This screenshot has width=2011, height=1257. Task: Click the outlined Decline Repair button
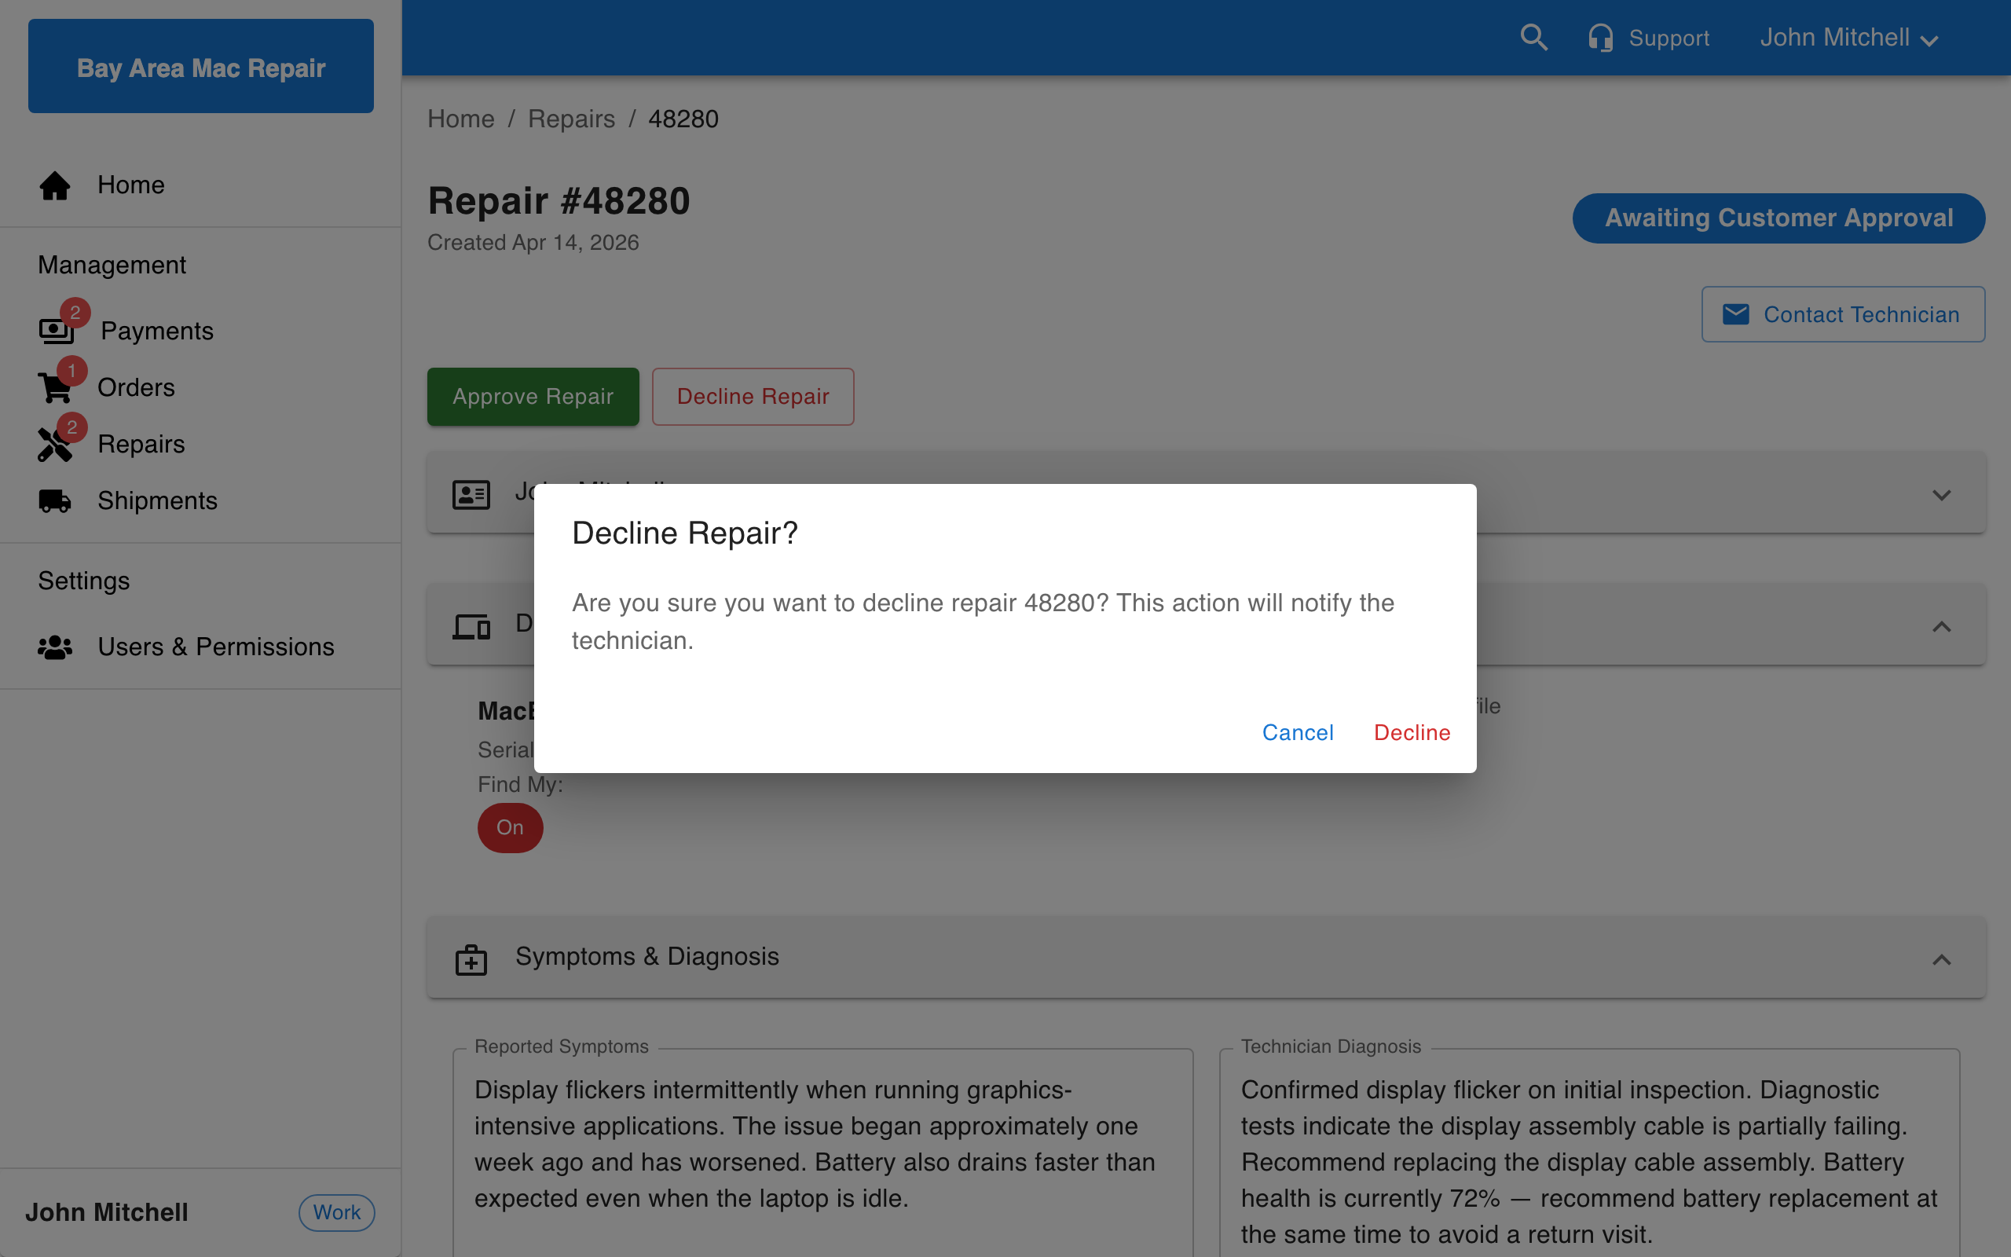coord(753,397)
